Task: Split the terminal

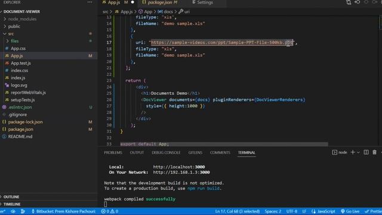Action: coord(366,152)
